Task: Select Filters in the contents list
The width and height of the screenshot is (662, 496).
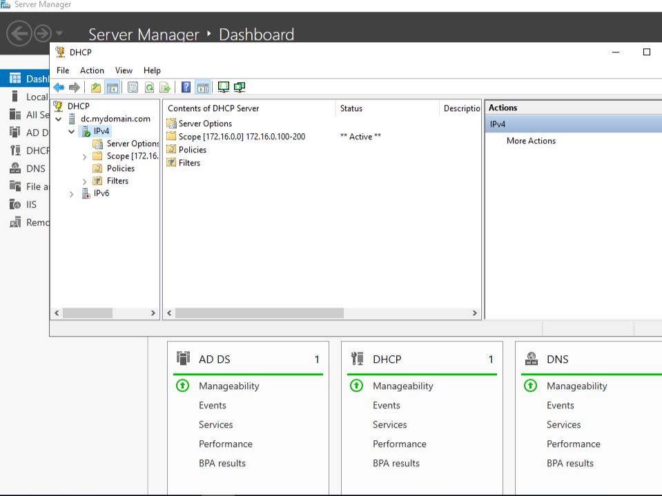Action: coord(189,163)
